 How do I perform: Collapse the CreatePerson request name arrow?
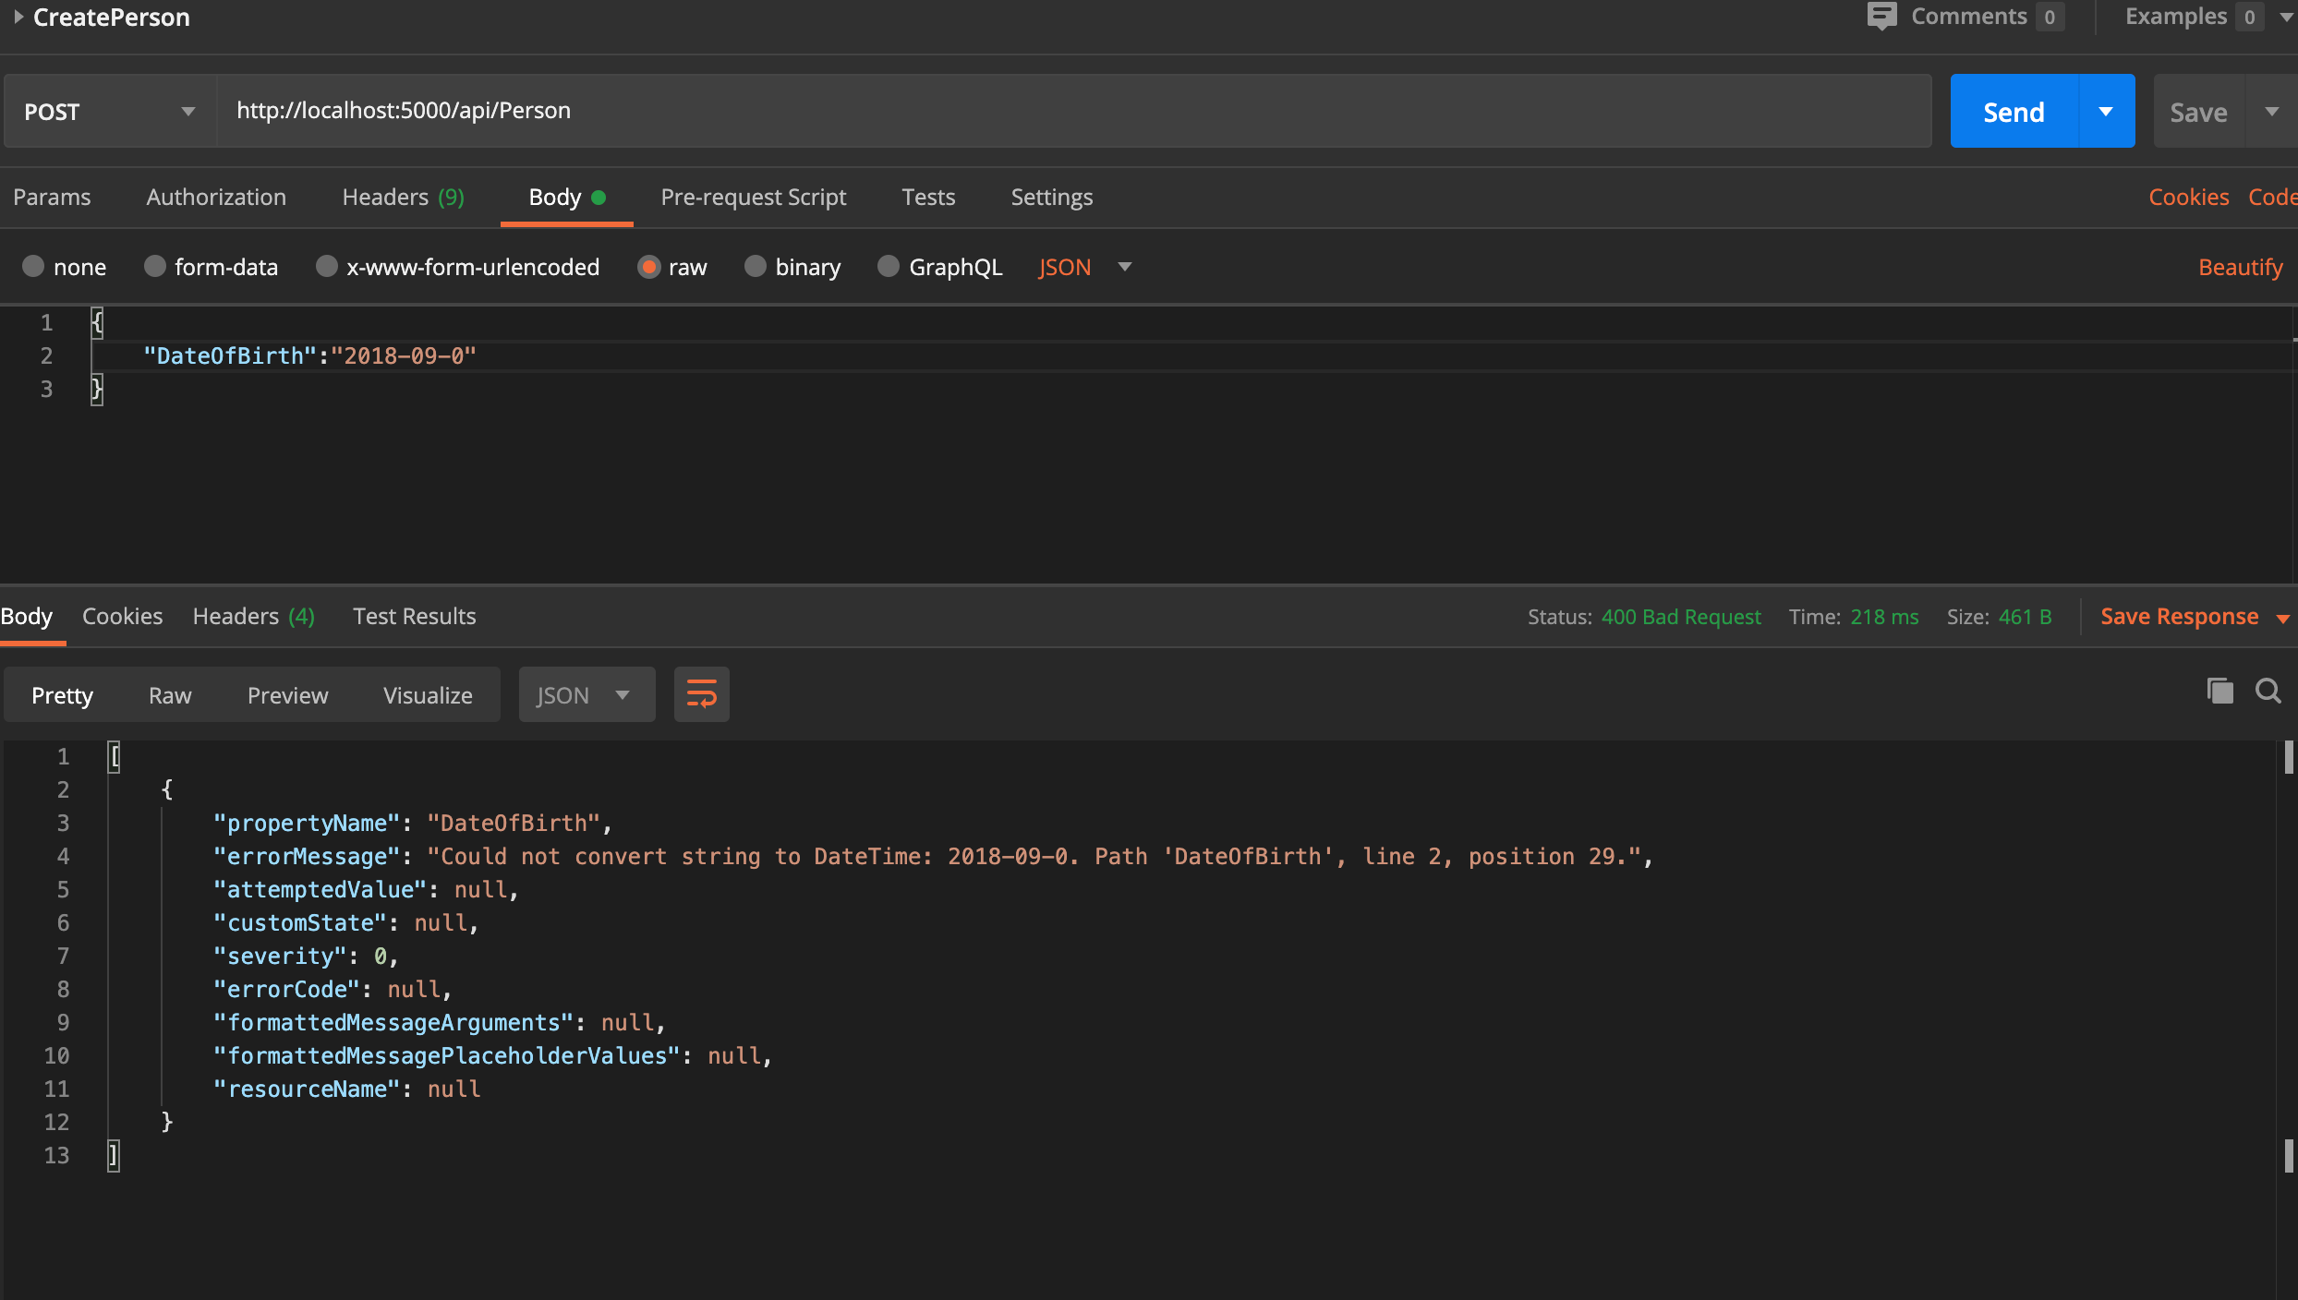click(x=18, y=17)
